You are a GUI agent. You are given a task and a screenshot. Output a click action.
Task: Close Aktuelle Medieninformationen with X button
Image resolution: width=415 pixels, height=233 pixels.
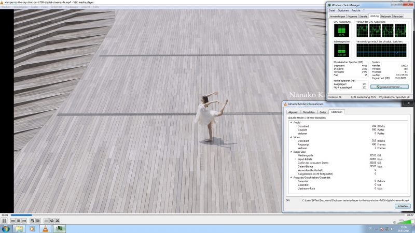point(408,103)
